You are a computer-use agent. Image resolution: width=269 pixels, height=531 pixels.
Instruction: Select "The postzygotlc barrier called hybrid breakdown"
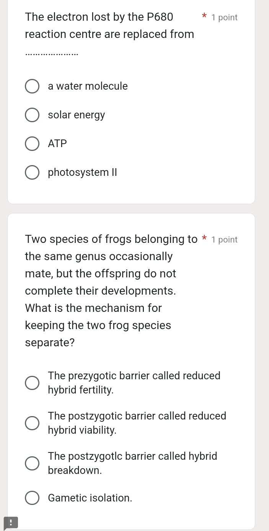pyautogui.click(x=32, y=463)
